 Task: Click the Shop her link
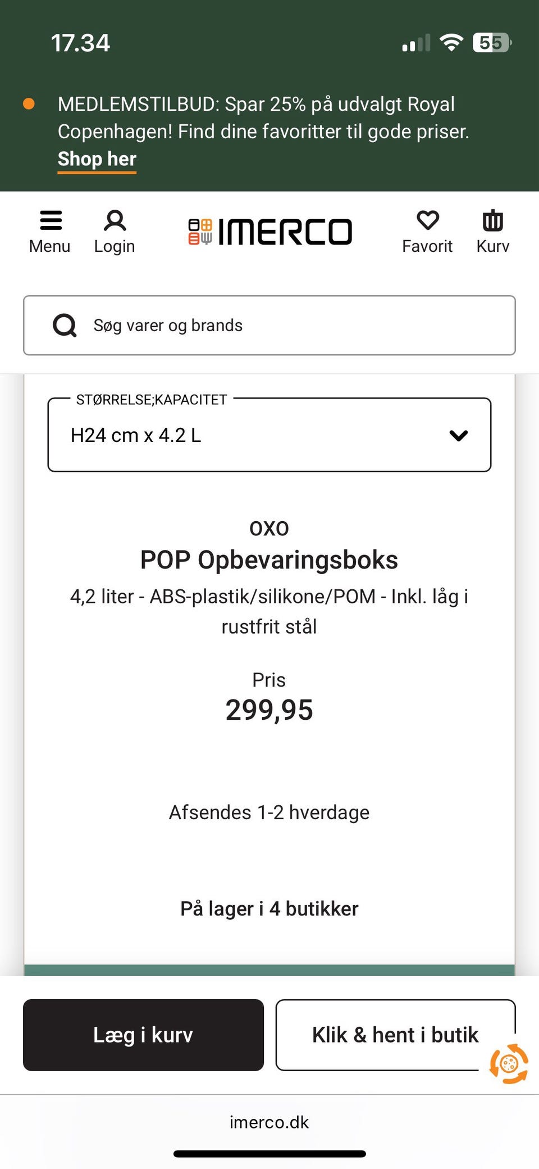(x=97, y=159)
